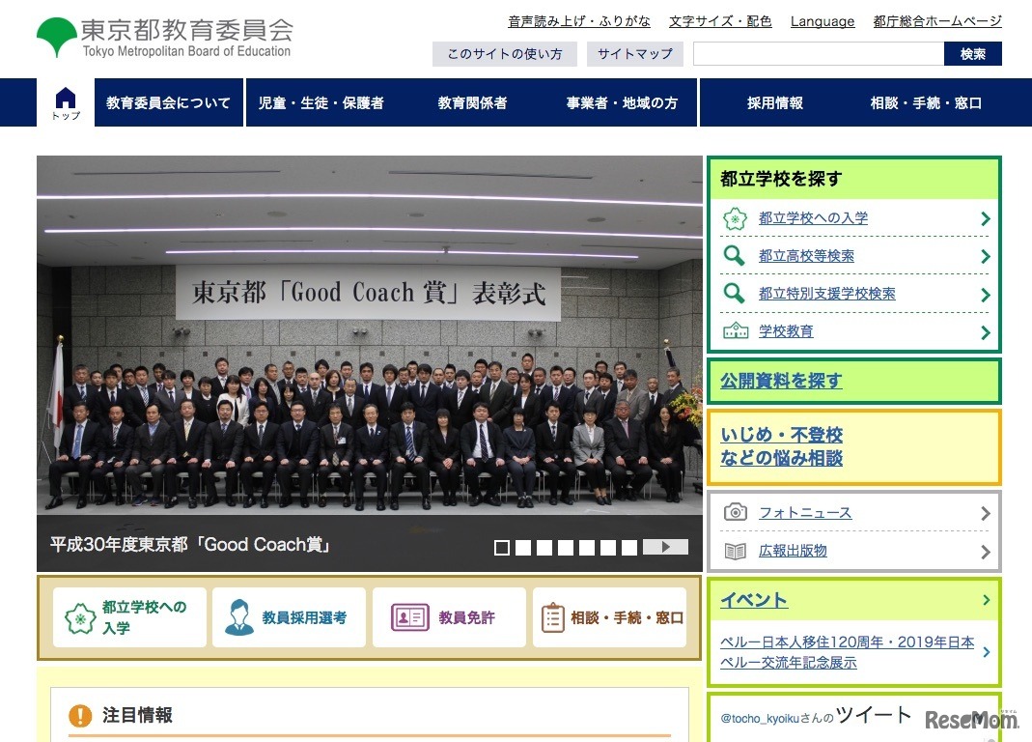Select the first slideshow indicator square
This screenshot has height=742, width=1032.
(x=502, y=548)
